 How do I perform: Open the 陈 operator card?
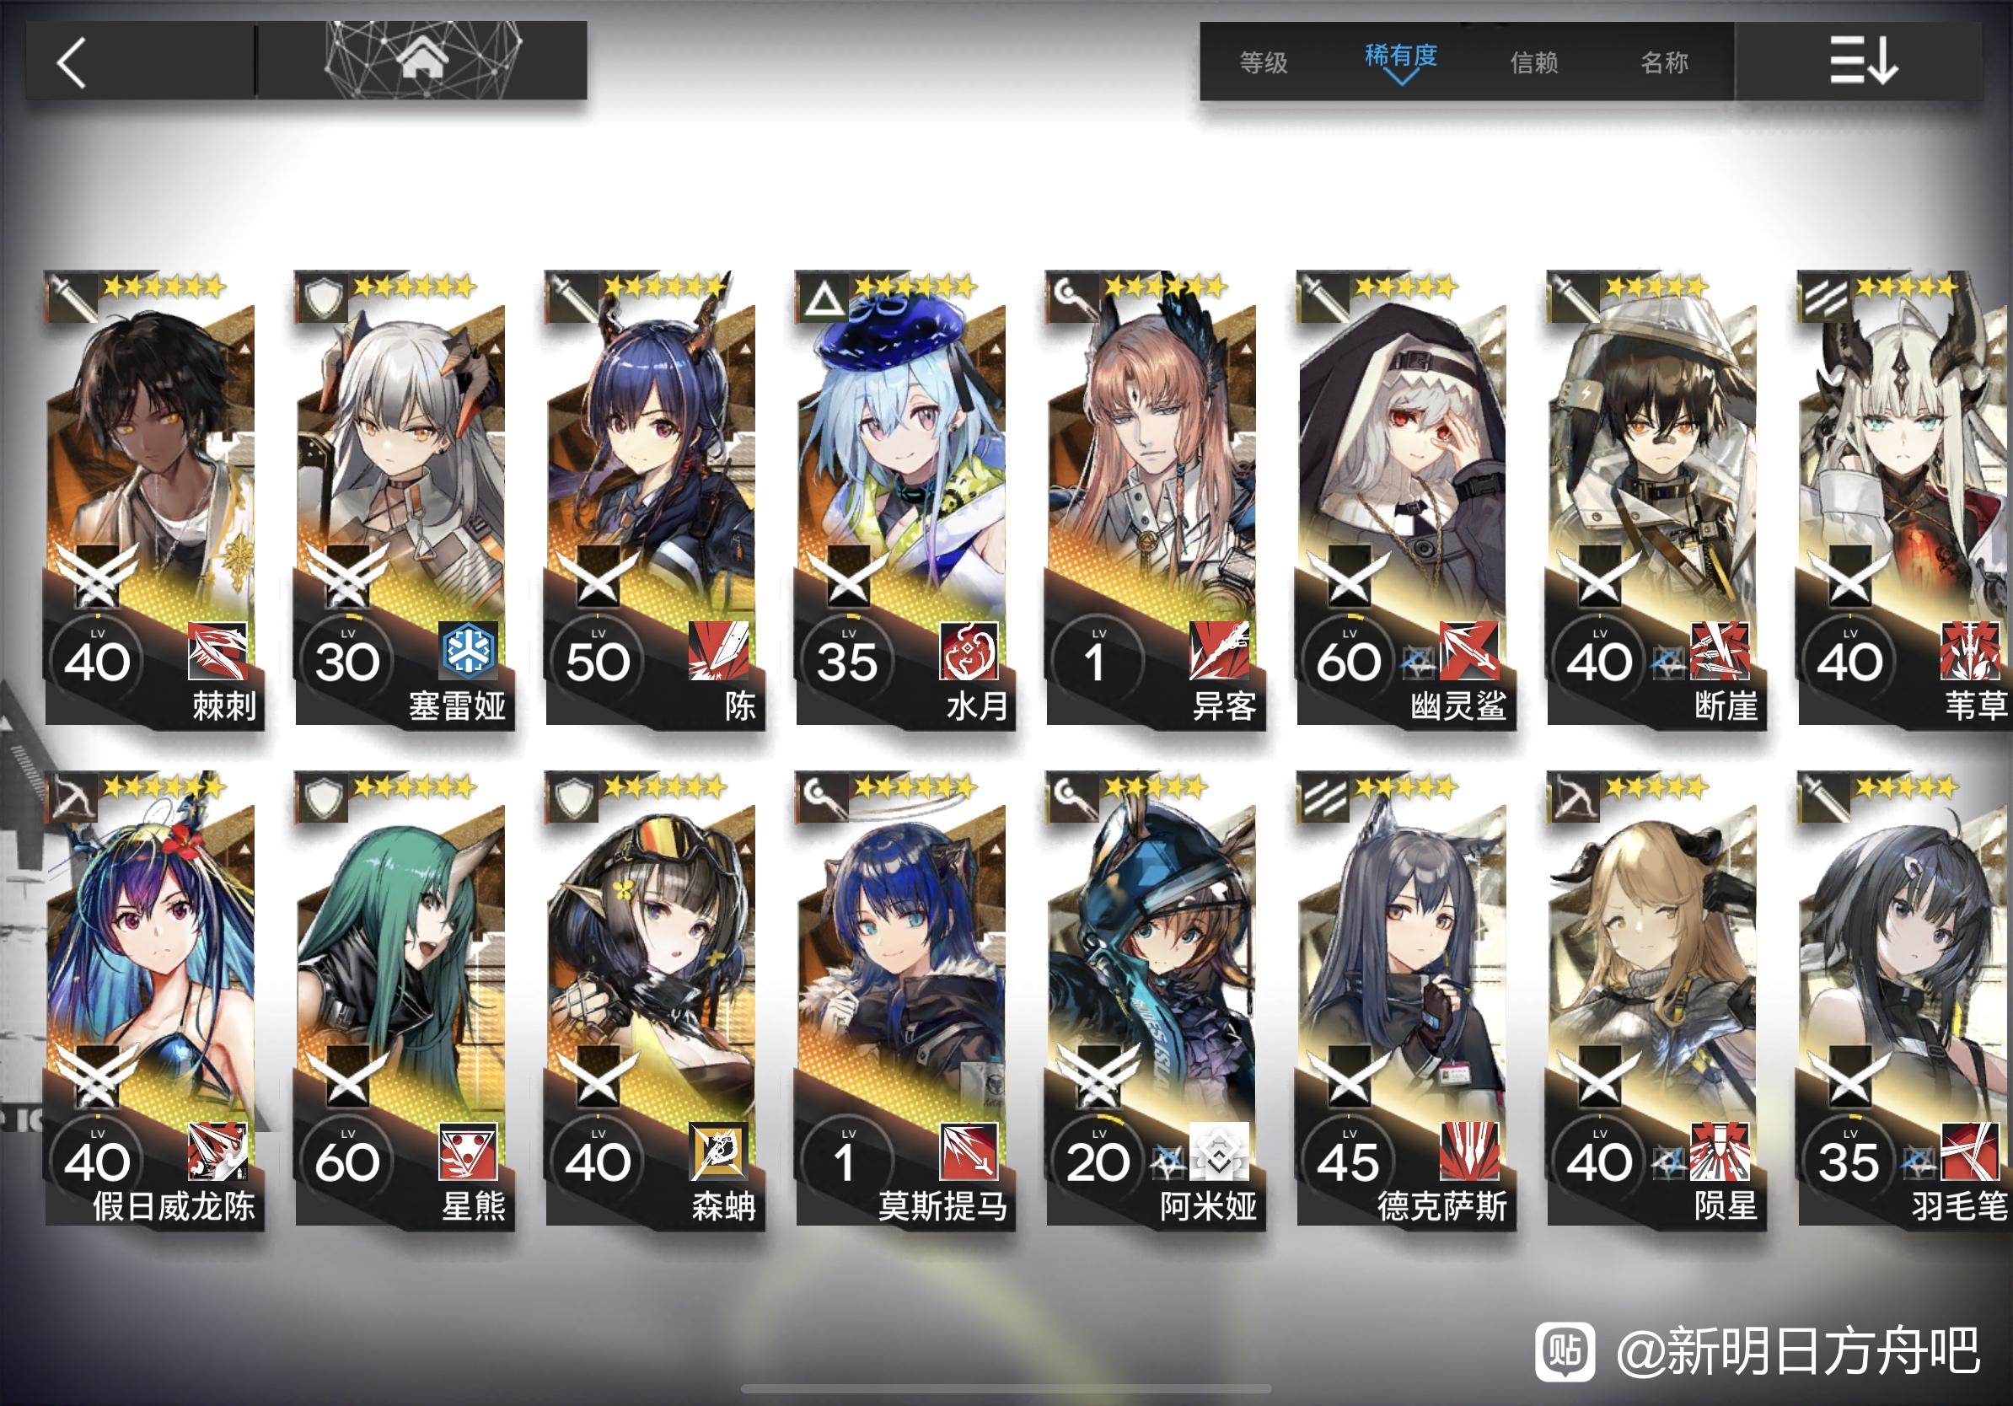tap(655, 500)
